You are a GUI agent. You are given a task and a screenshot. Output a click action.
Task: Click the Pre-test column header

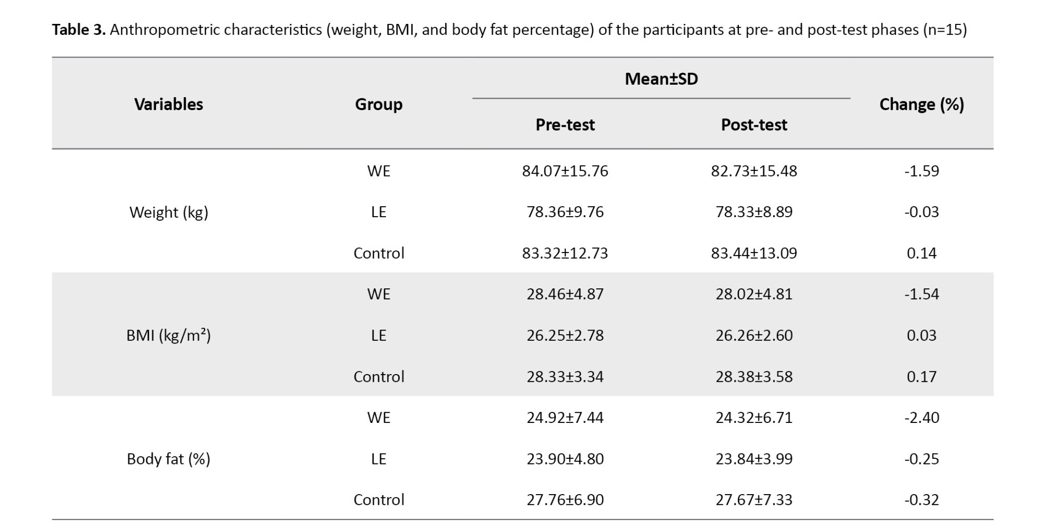pyautogui.click(x=565, y=125)
